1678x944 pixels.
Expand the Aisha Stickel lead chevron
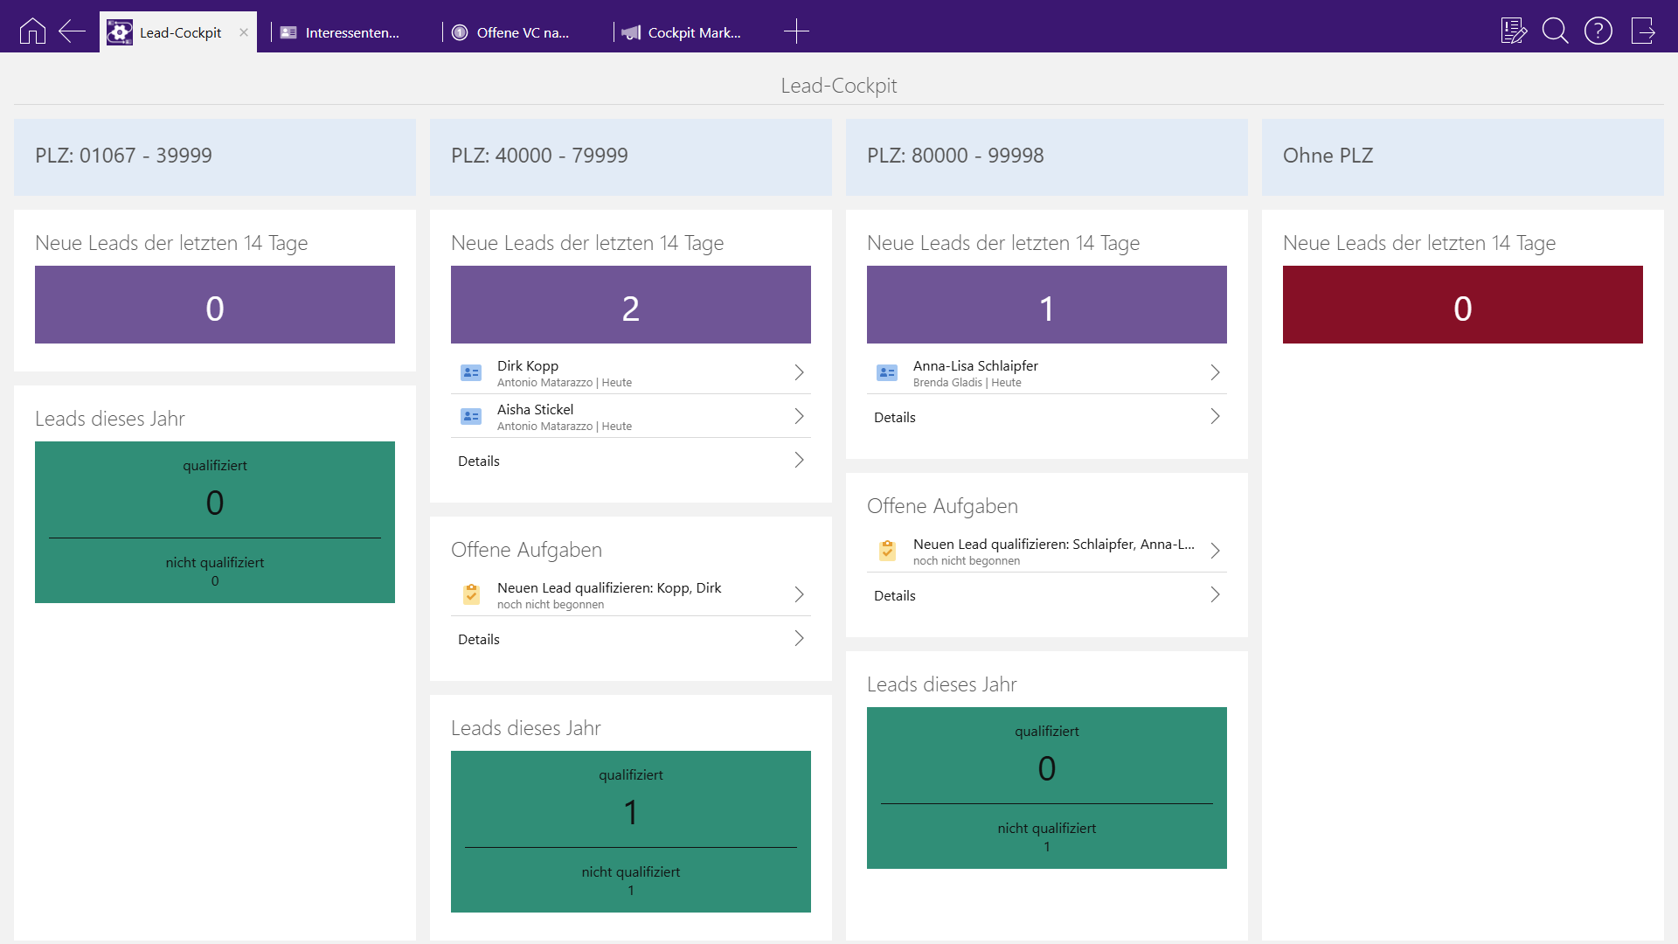click(799, 416)
